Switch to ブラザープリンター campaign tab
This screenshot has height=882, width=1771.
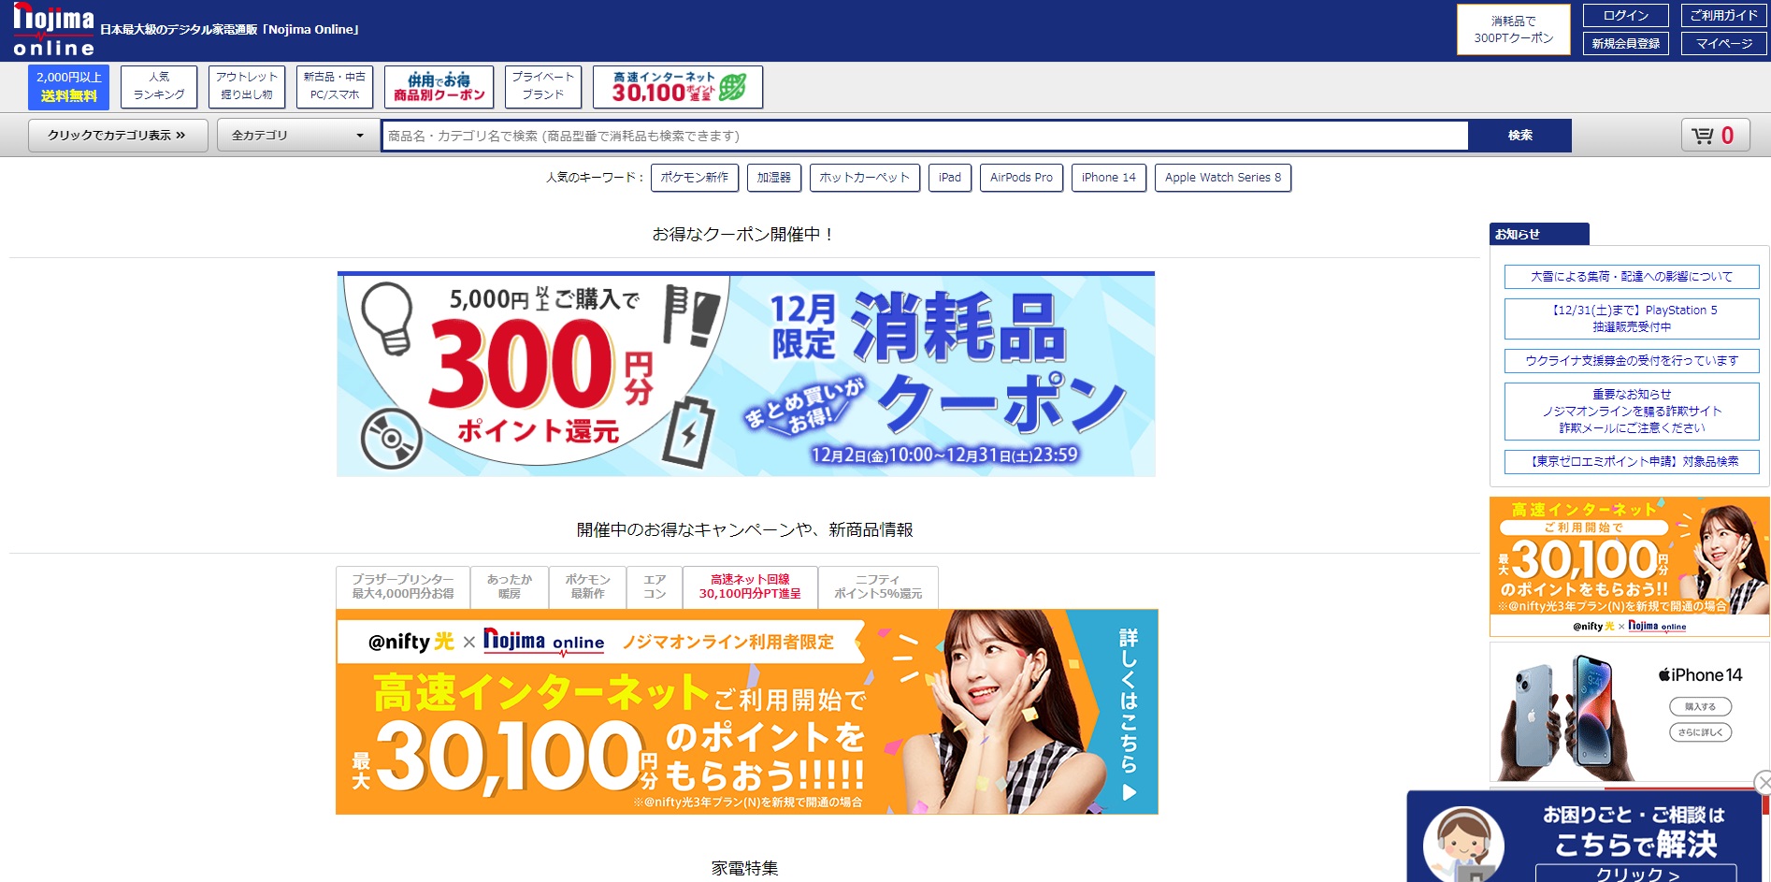(x=403, y=587)
